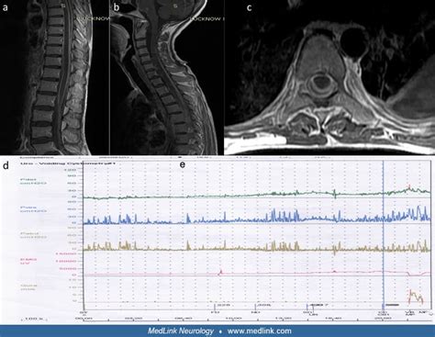435x337 pixels.
Task: Open the sagittal thoracic spine MRI panel a
Action: [x=54, y=77]
